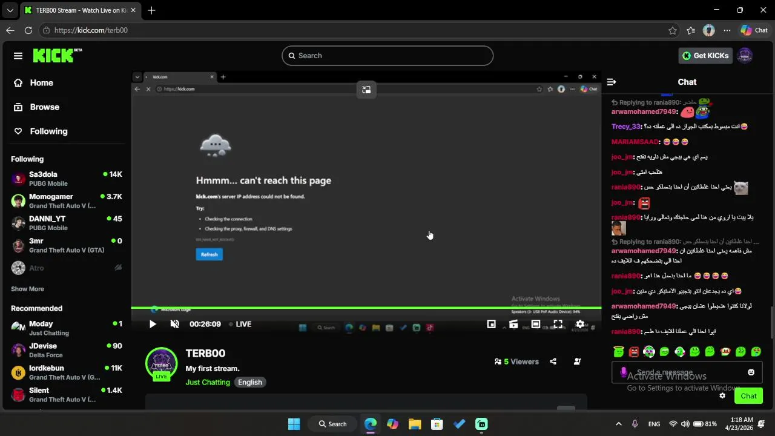Viewport: 775px width, 436px height.
Task: Click the clips icon in player controls
Action: click(x=513, y=324)
